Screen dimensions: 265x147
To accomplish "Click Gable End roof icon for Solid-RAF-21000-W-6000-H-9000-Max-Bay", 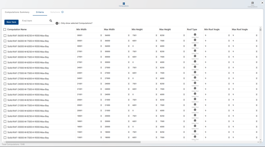I will coord(195,110).
